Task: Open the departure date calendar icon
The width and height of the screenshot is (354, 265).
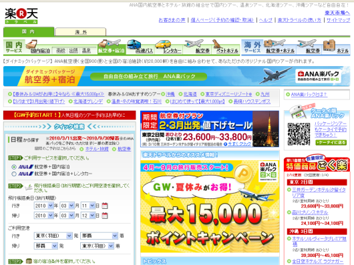Action: 104,206
